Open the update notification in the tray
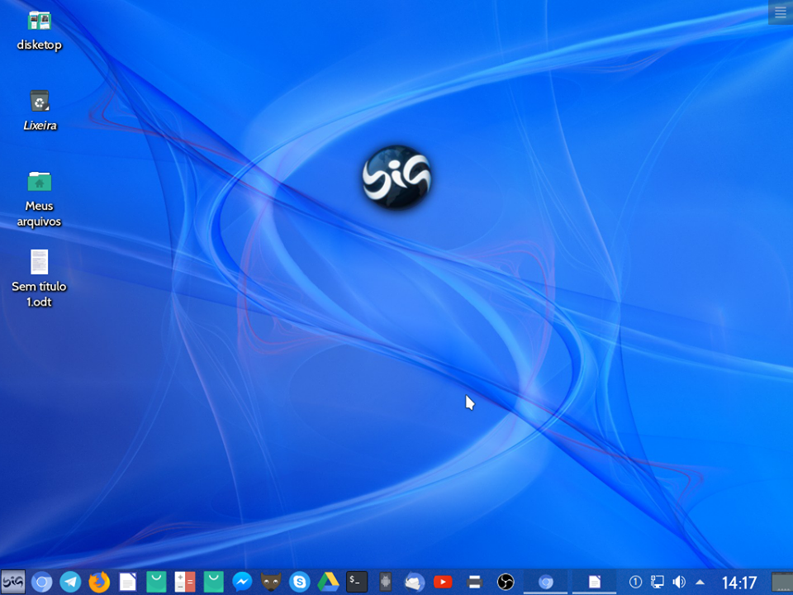This screenshot has height=595, width=793. [634, 581]
